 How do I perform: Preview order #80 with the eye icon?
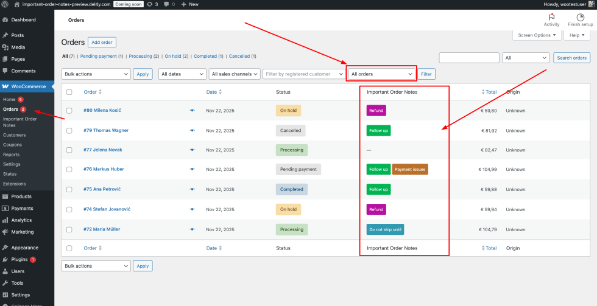tap(192, 111)
